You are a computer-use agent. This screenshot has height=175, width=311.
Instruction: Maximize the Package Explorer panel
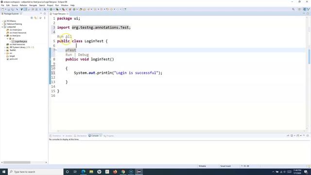pyautogui.click(x=45, y=14)
